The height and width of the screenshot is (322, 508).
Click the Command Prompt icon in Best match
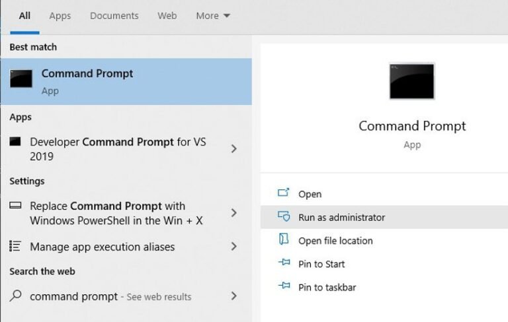coord(21,79)
